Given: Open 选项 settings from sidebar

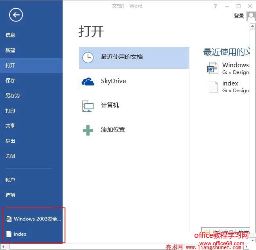Looking at the screenshot, I should [x=10, y=195].
